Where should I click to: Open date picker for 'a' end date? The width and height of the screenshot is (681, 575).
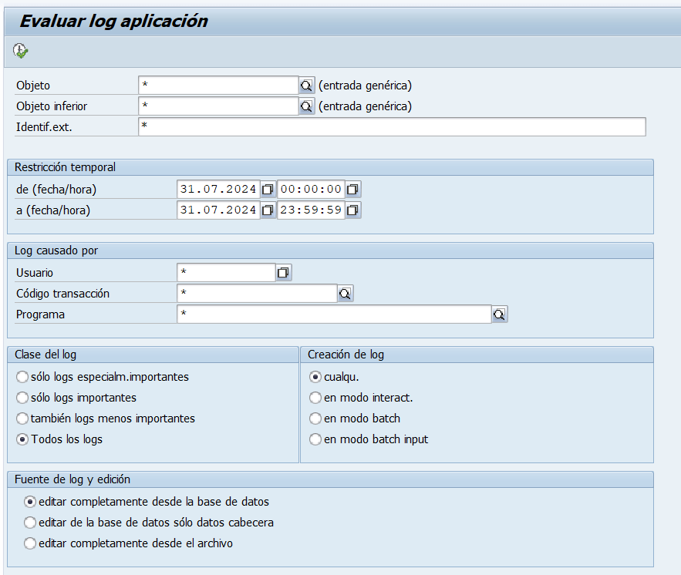[268, 210]
